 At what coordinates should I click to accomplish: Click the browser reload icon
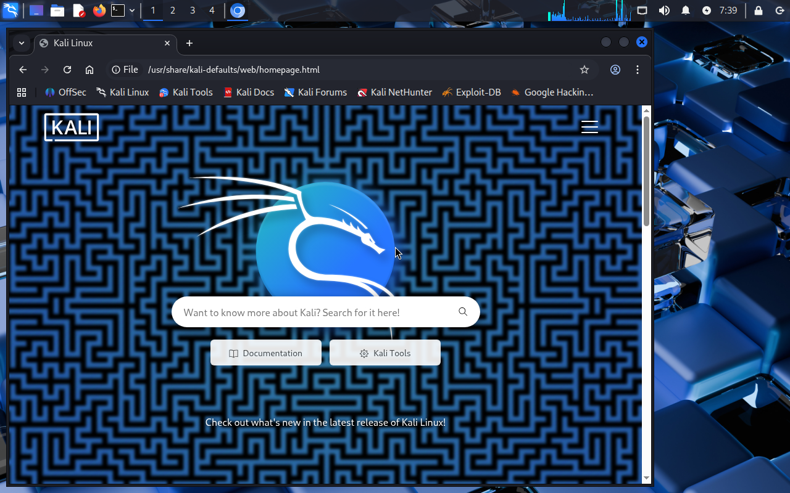click(x=67, y=70)
